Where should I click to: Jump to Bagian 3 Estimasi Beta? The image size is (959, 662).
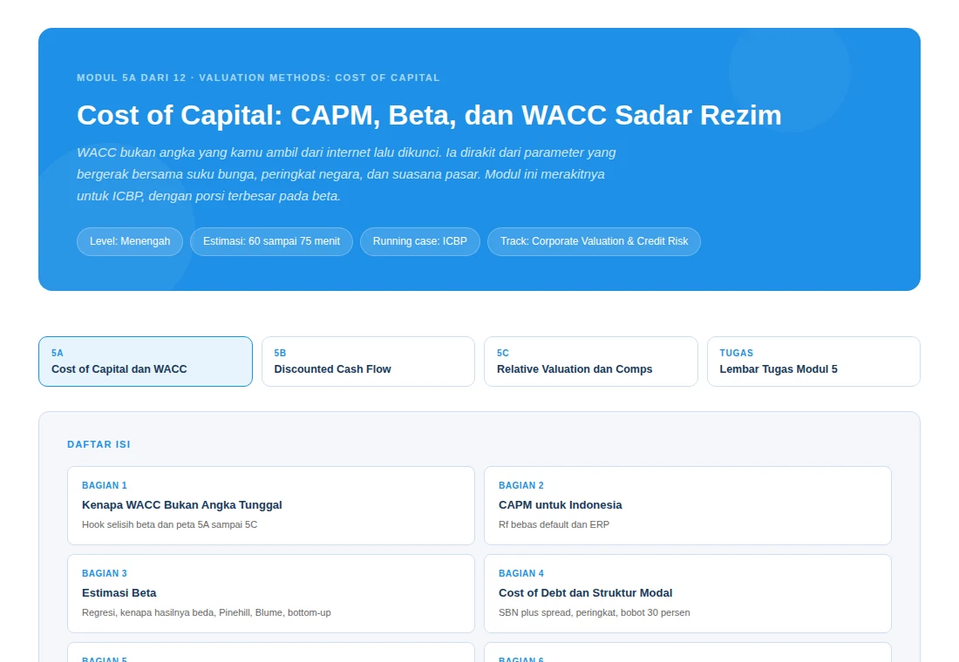tap(271, 593)
